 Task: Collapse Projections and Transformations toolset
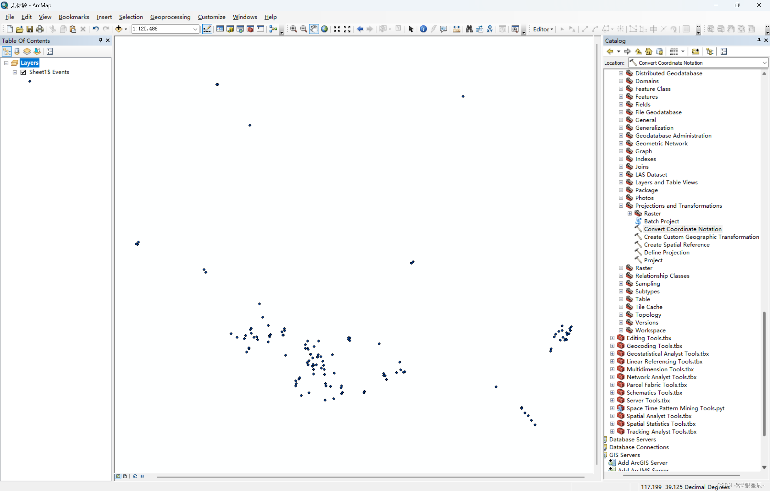[621, 206]
